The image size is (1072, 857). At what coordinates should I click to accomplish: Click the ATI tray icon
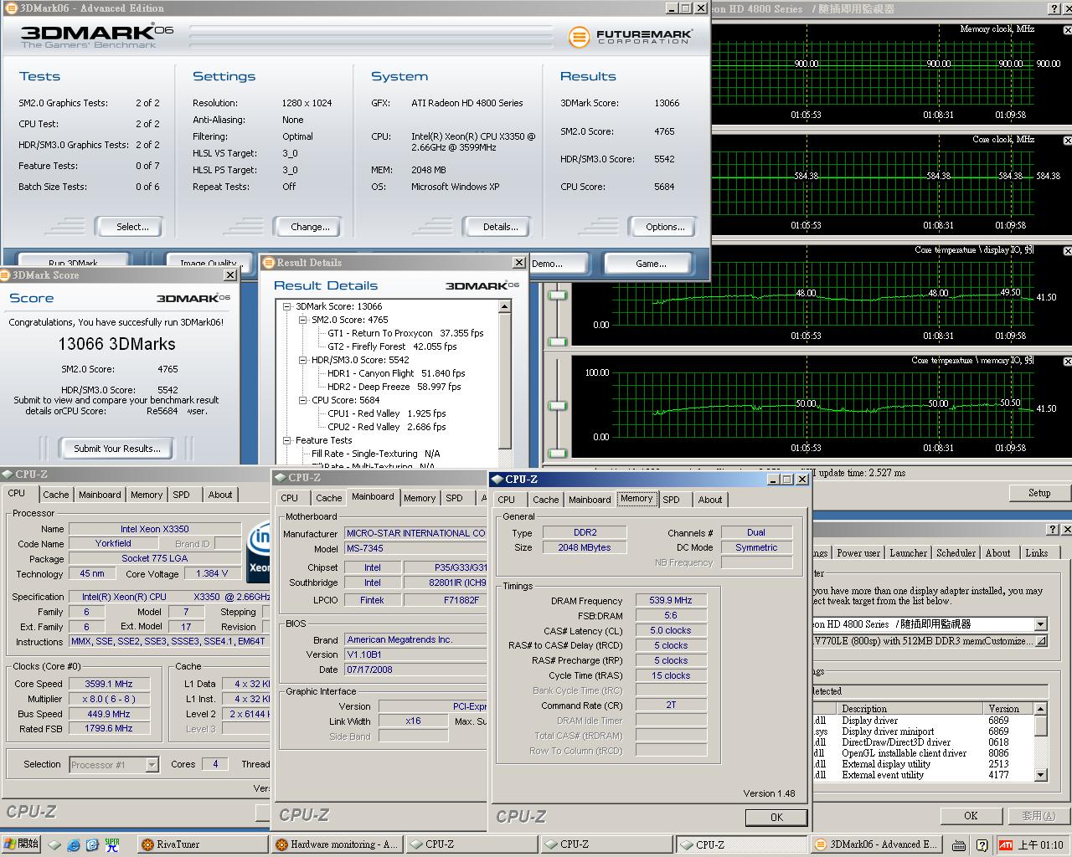[1005, 844]
